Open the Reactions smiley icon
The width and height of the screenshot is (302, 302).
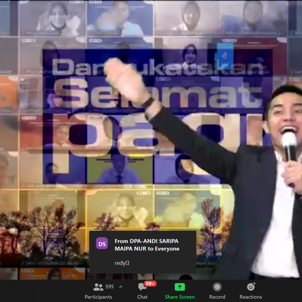click(251, 287)
